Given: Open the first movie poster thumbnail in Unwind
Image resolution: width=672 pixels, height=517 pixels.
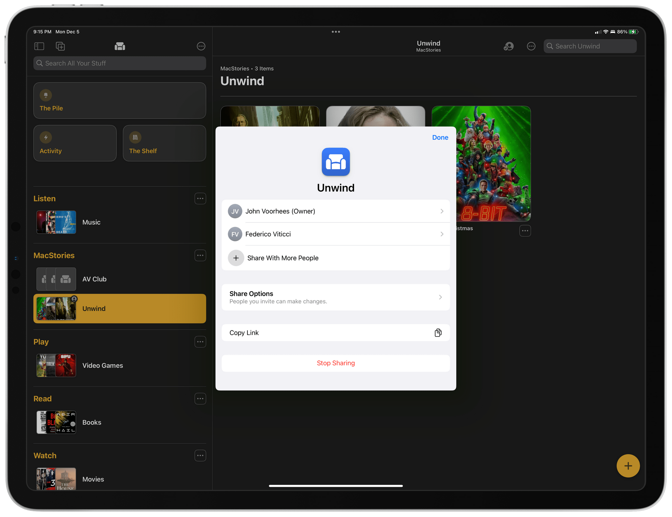Looking at the screenshot, I should point(270,116).
